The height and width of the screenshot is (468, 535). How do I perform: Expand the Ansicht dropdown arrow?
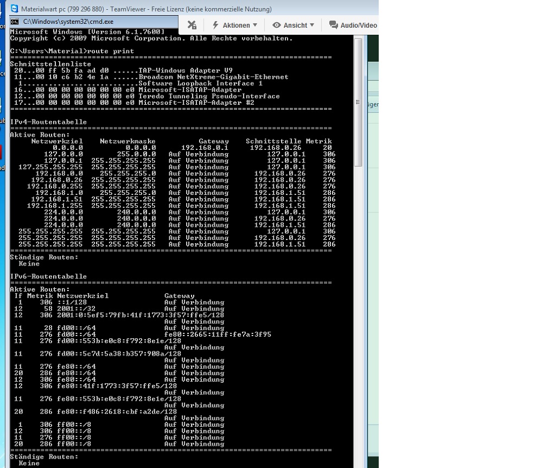tap(312, 25)
